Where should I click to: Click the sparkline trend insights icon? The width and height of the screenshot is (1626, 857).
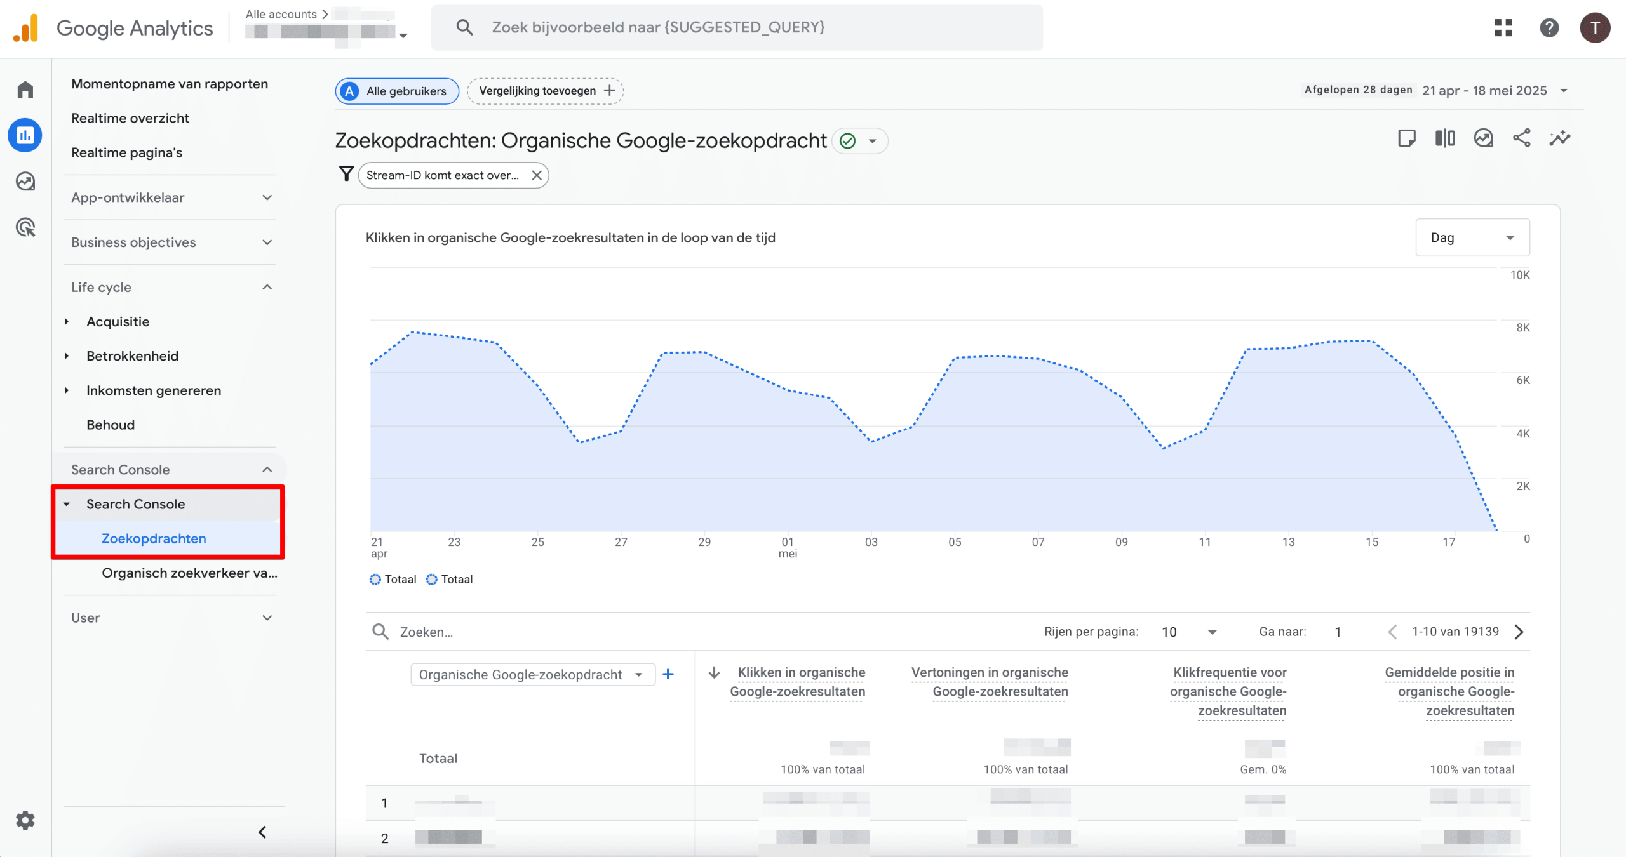[x=1559, y=138]
